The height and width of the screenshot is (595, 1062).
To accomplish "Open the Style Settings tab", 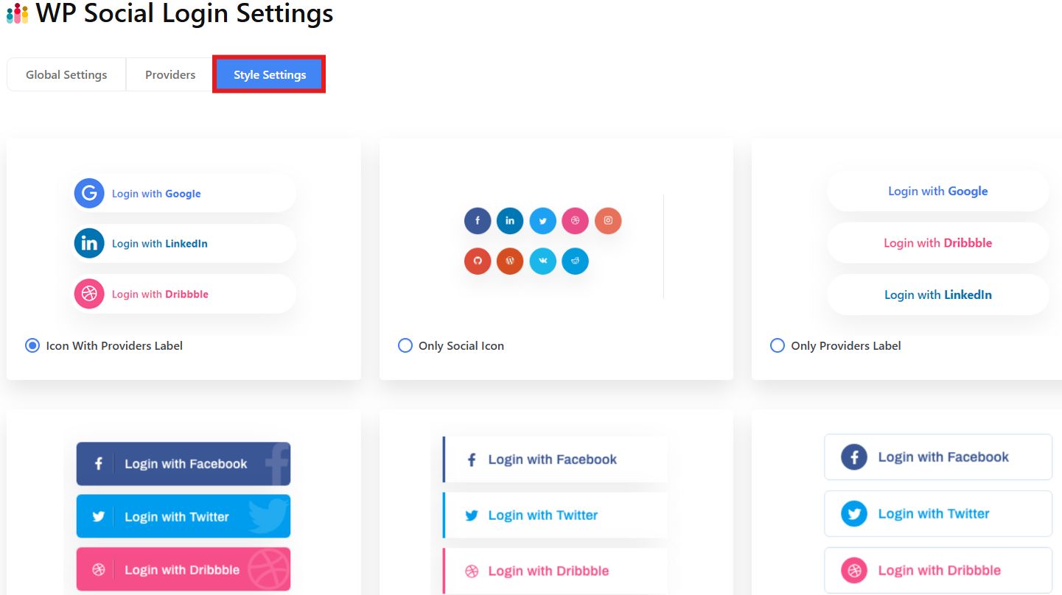I will tap(270, 75).
